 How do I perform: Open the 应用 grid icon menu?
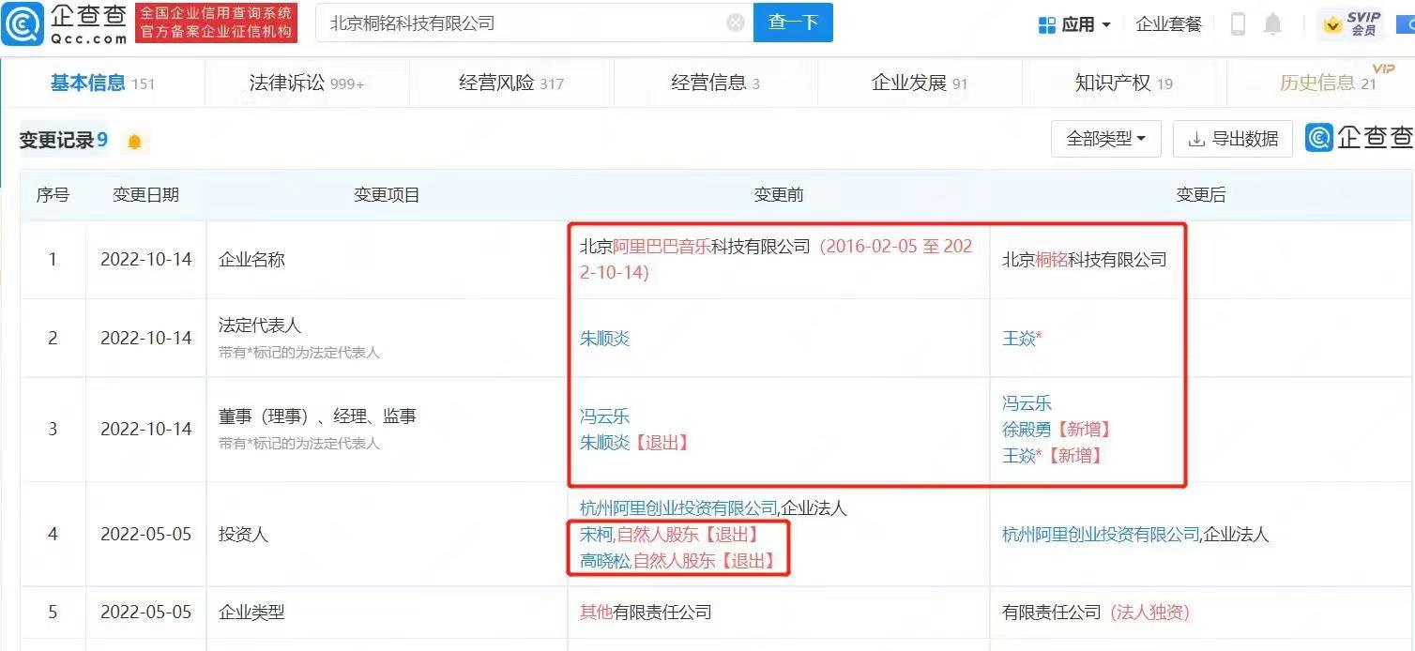pos(1047,25)
